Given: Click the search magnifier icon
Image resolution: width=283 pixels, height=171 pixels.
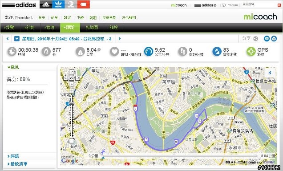Looking at the screenshot, I should pos(279,5).
